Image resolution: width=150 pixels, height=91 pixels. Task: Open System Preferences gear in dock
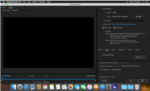coord(109,87)
